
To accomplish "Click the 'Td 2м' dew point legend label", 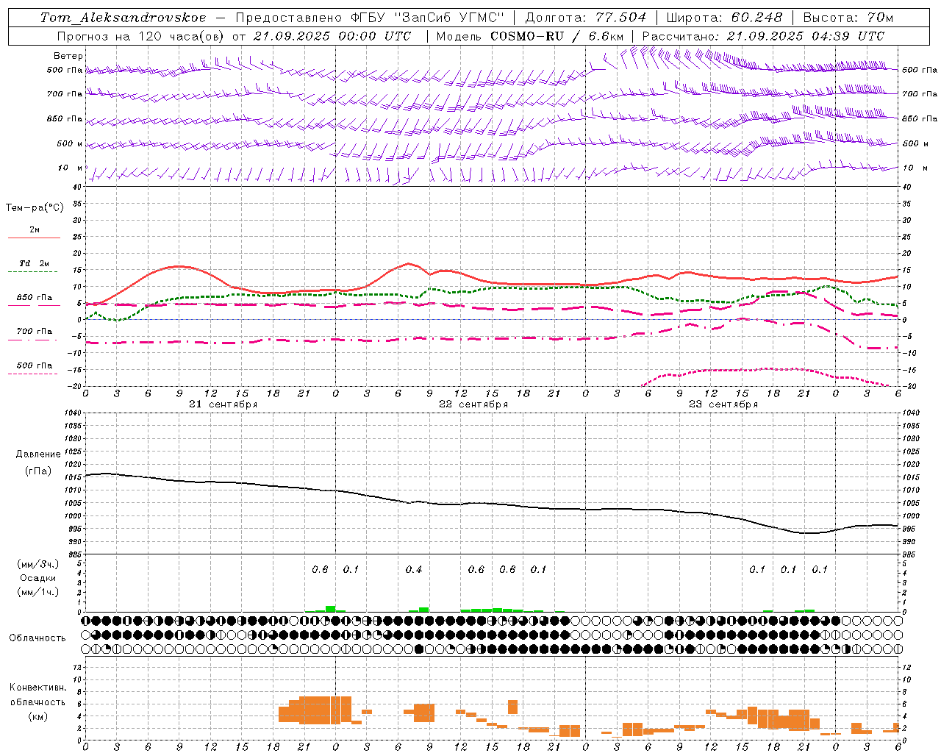I will [x=35, y=263].
